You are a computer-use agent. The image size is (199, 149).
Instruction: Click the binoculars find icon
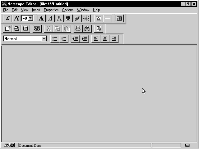(87, 29)
